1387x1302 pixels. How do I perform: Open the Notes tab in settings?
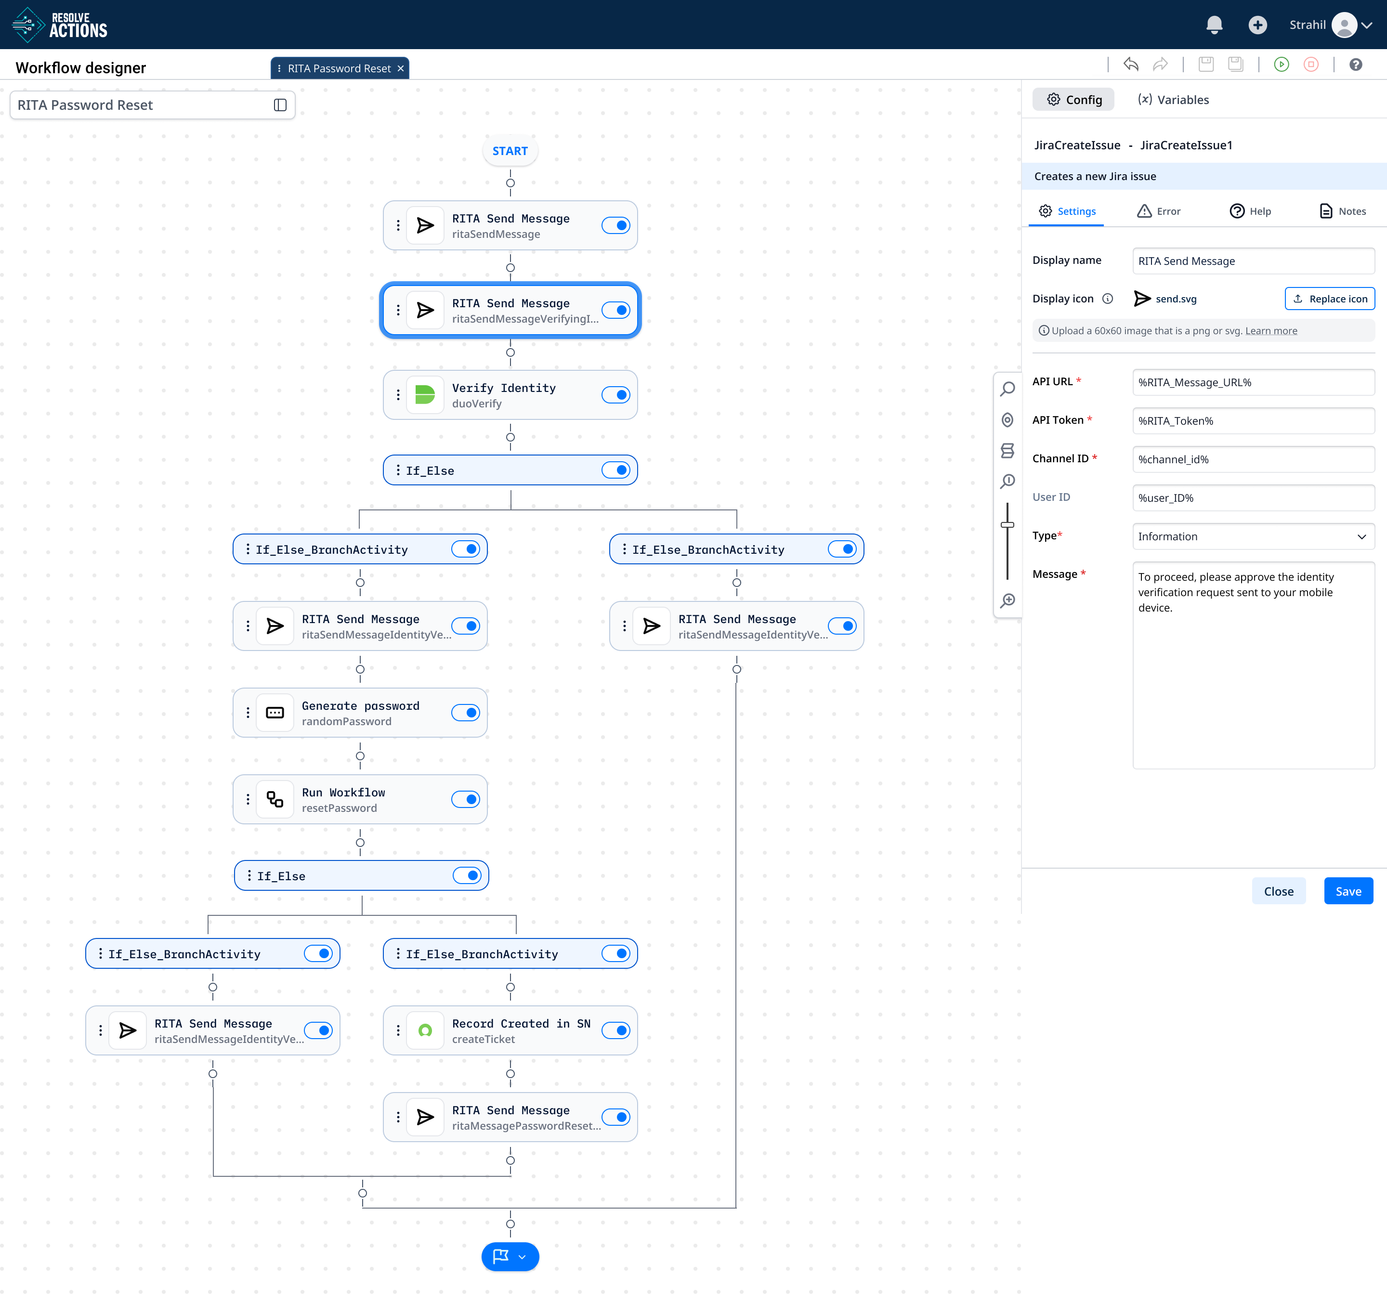pos(1342,210)
